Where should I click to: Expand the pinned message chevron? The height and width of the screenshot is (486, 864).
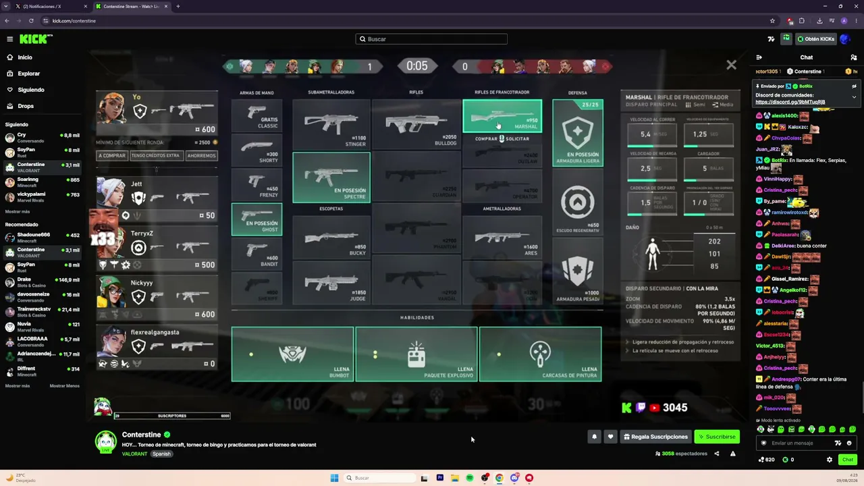[854, 97]
